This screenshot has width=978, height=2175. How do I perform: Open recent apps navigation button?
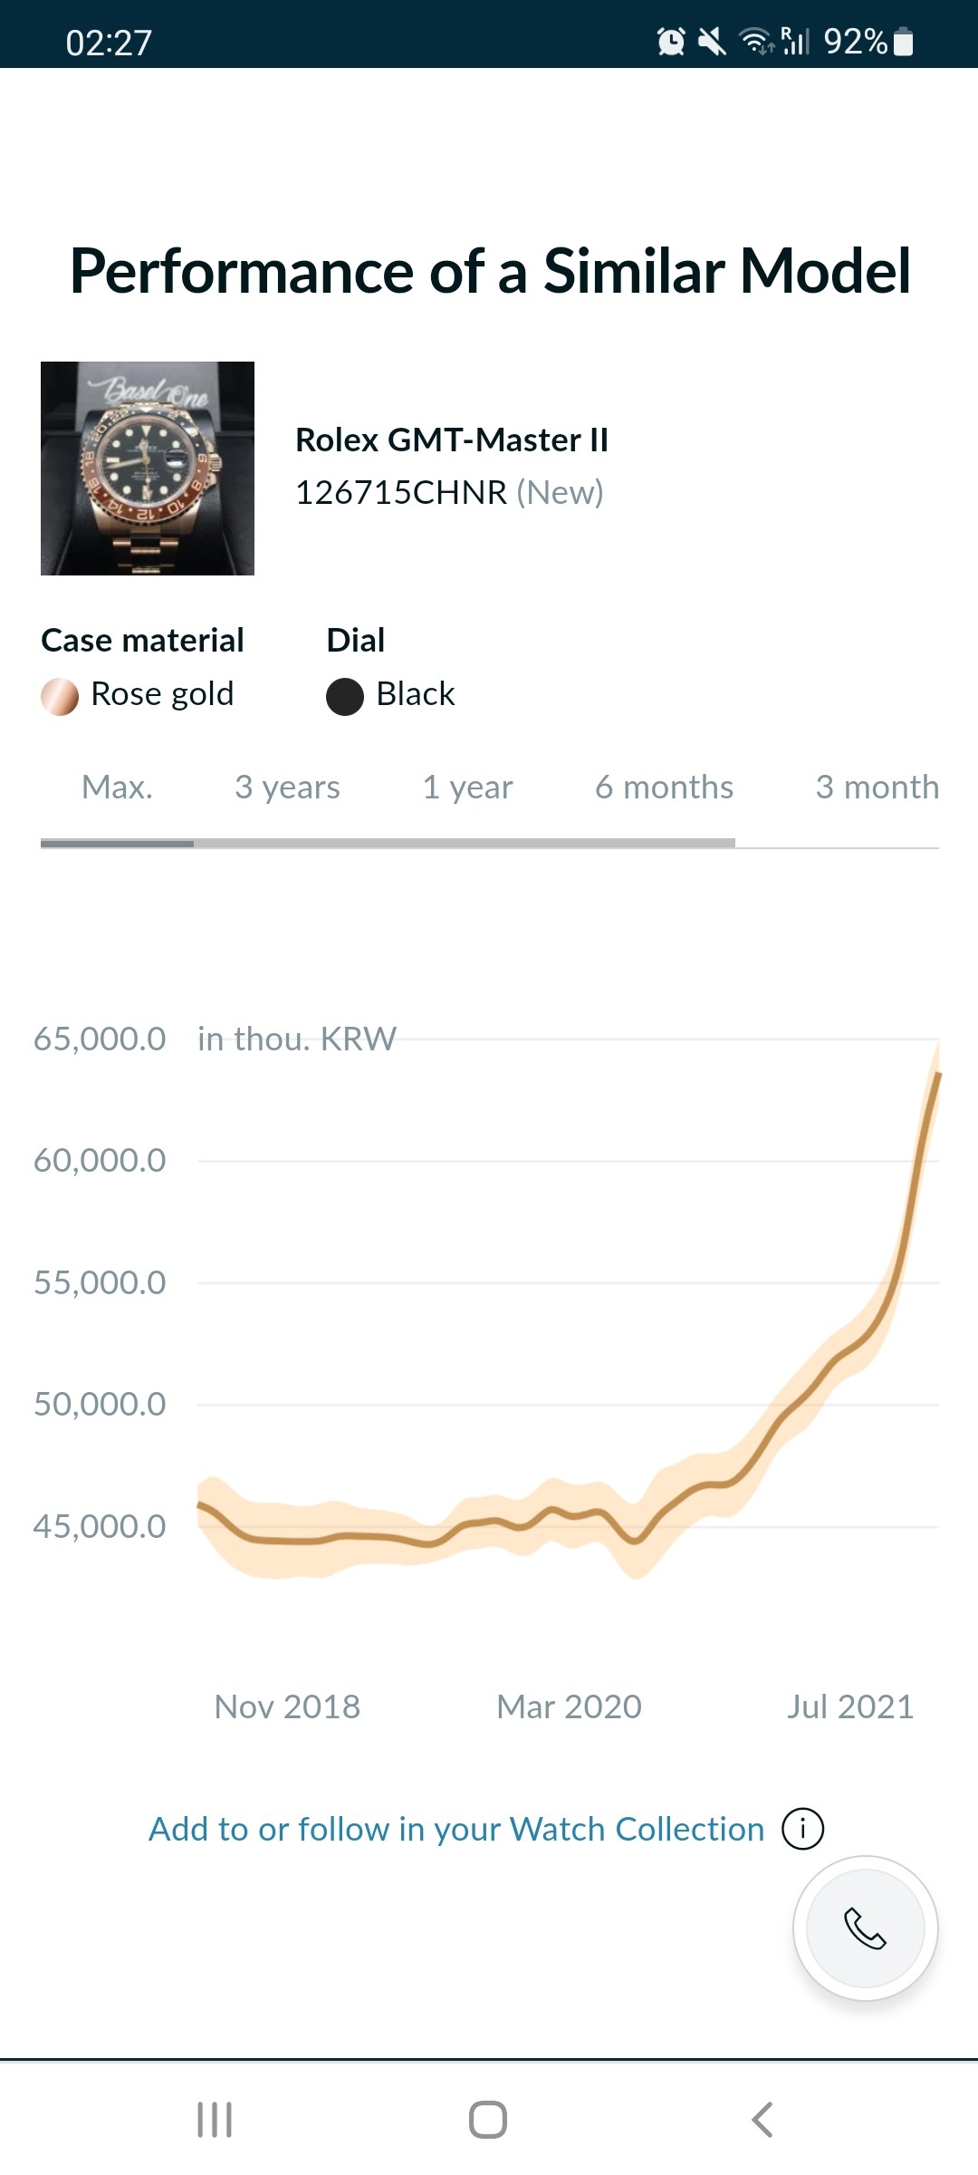coord(215,2120)
